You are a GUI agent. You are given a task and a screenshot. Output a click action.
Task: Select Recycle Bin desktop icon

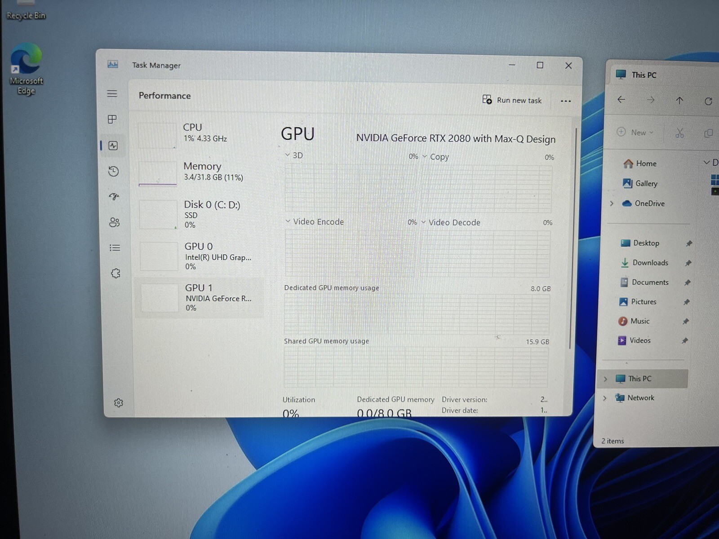tap(26, 11)
